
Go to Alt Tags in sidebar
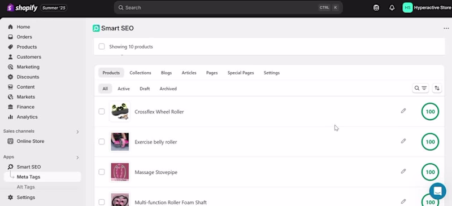25,187
